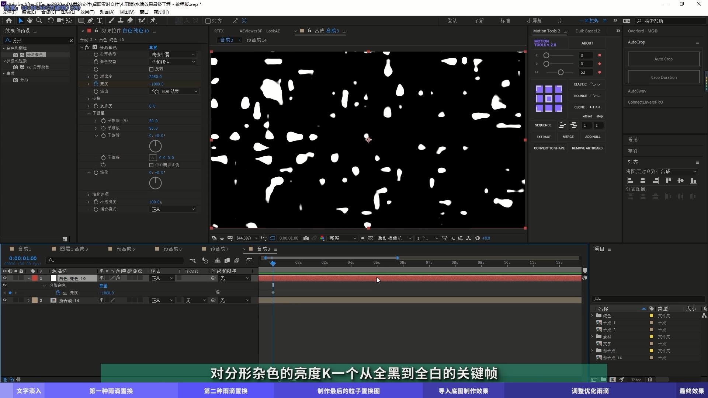Click third Motion Tools slider knob
Image resolution: width=708 pixels, height=398 pixels.
tap(560, 72)
